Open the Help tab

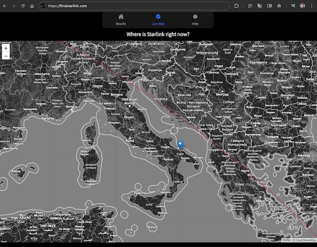195,20
